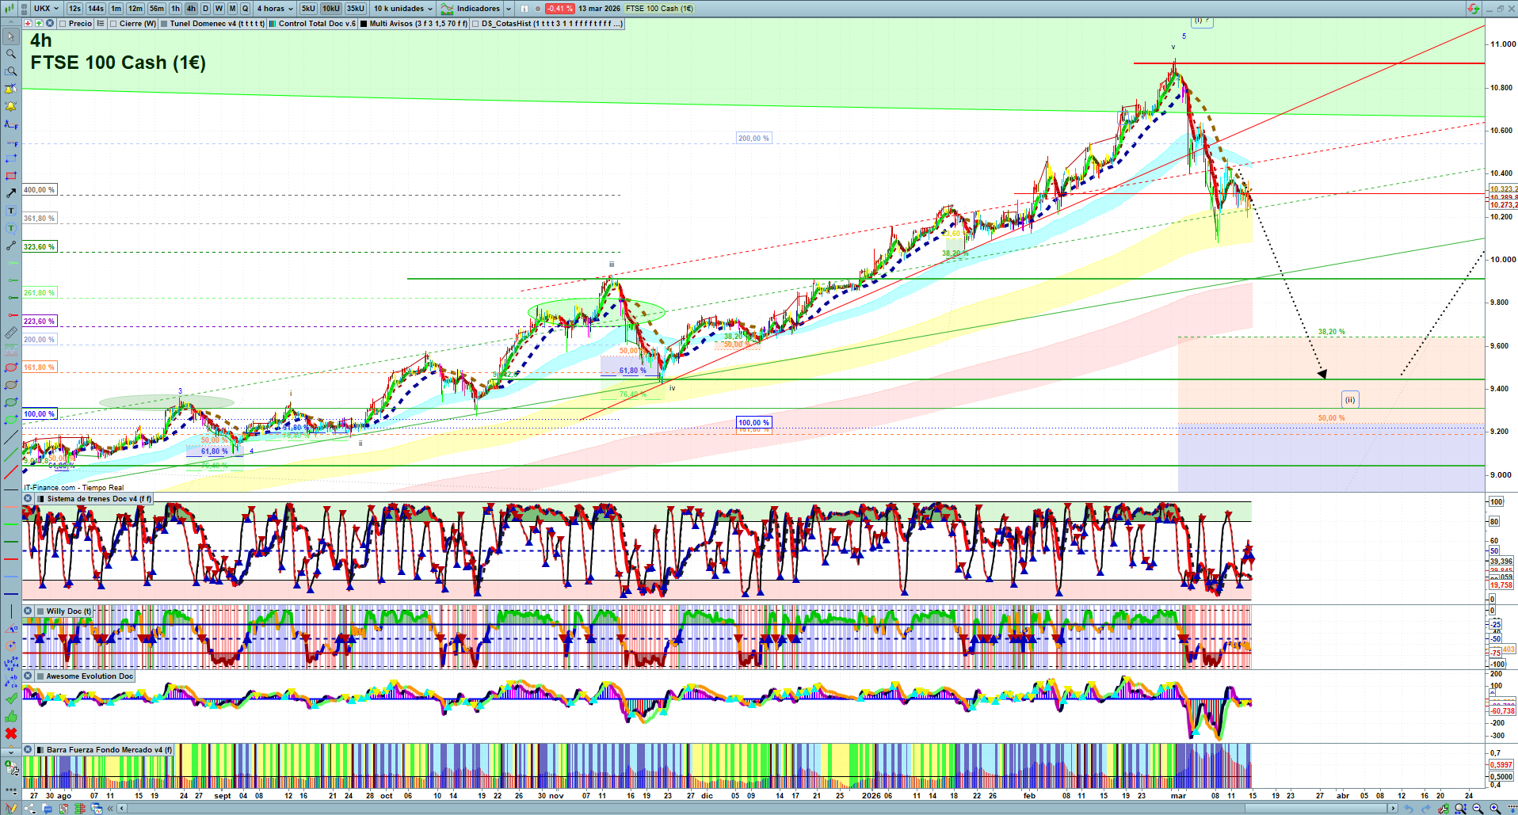Pick the black arrow drawing tool
The width and height of the screenshot is (1518, 815).
(x=11, y=193)
